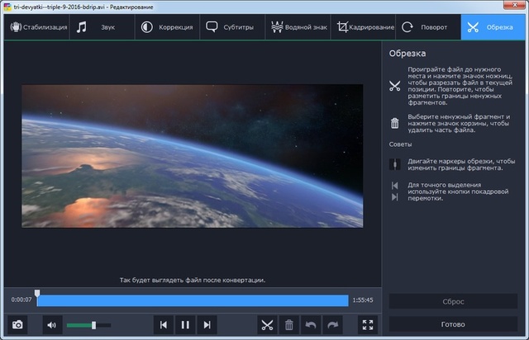Take a snapshot with the camera icon
The width and height of the screenshot is (529, 340).
tap(16, 325)
